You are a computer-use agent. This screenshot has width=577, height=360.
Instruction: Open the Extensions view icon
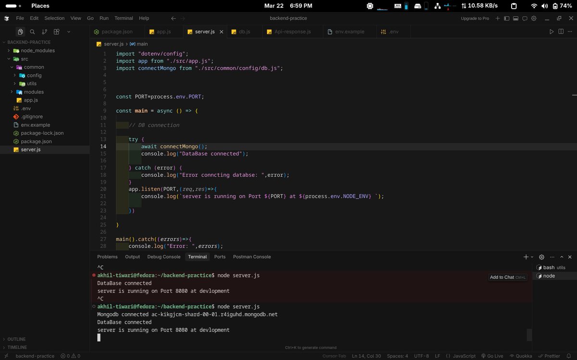coord(56,32)
